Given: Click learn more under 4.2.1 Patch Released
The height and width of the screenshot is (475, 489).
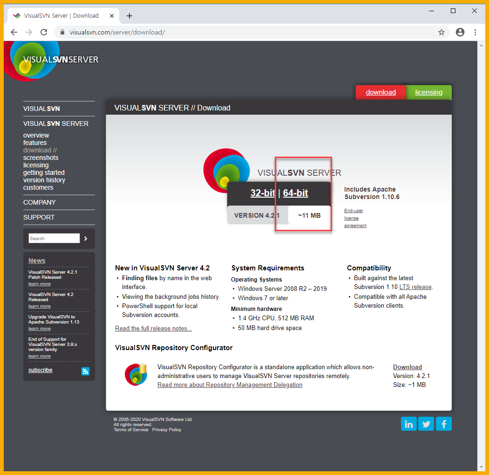Looking at the screenshot, I should (x=40, y=284).
